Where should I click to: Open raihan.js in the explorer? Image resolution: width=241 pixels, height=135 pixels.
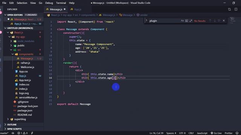pyautogui.click(x=25, y=63)
